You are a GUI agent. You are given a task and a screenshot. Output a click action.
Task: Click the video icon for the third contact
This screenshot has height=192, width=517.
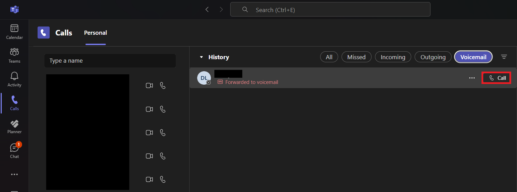(149, 132)
